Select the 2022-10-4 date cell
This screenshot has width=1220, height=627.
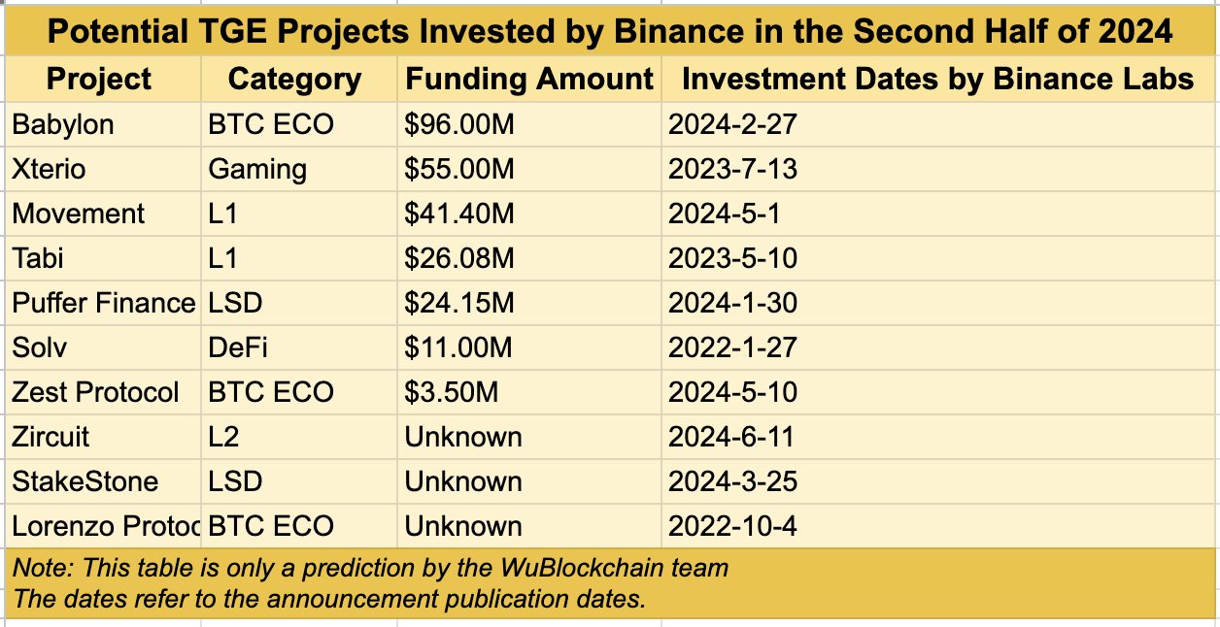pyautogui.click(x=732, y=526)
